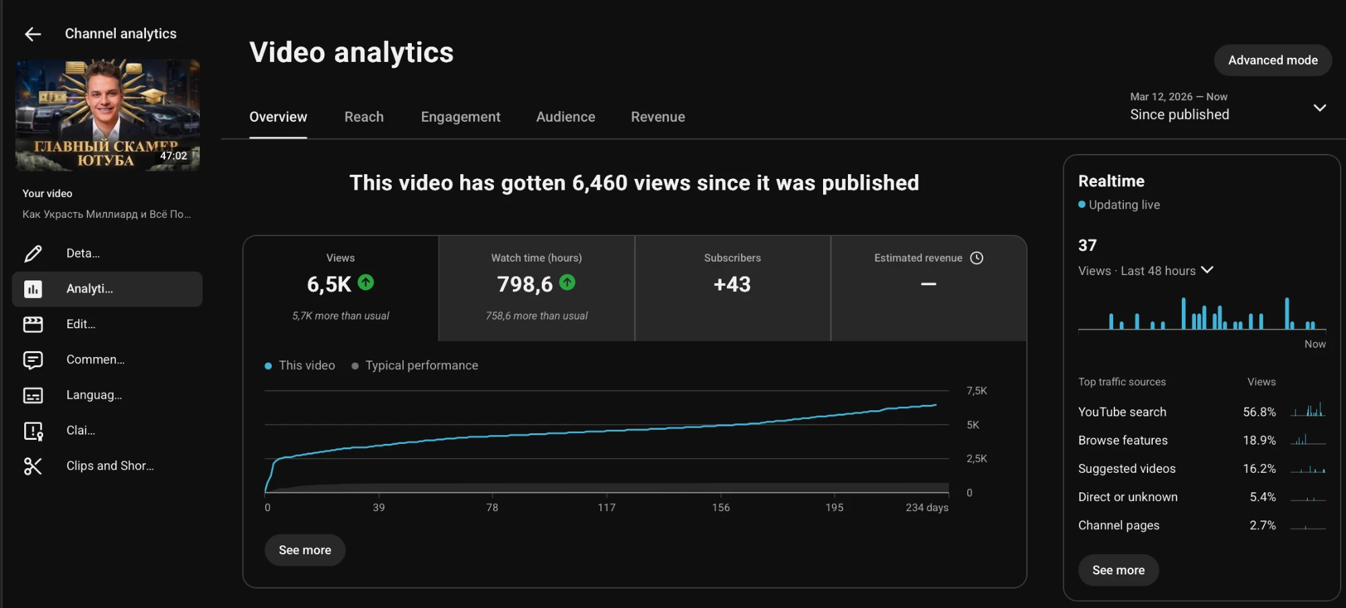The width and height of the screenshot is (1346, 608).
Task: Select the Views metric card
Action: coord(341,288)
